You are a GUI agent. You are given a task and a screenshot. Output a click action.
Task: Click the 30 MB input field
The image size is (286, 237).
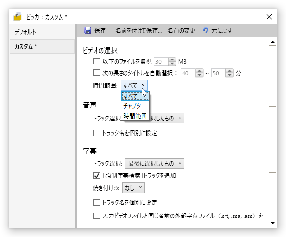161,62
